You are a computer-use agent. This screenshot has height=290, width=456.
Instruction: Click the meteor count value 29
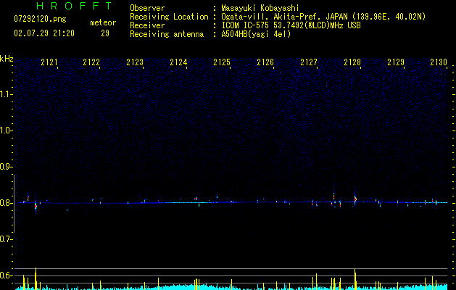coord(105,33)
